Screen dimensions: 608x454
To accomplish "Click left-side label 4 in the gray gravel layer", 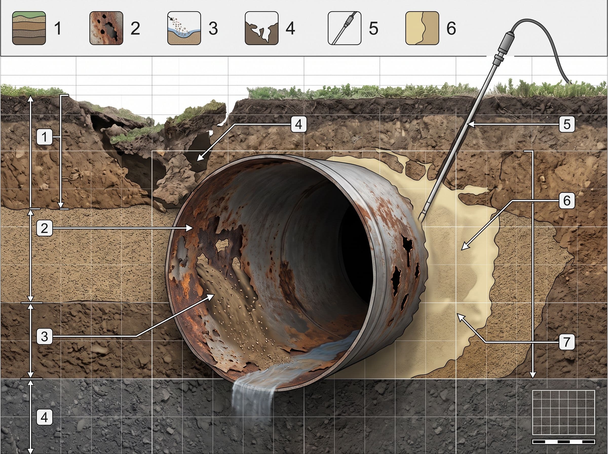I will [x=44, y=418].
